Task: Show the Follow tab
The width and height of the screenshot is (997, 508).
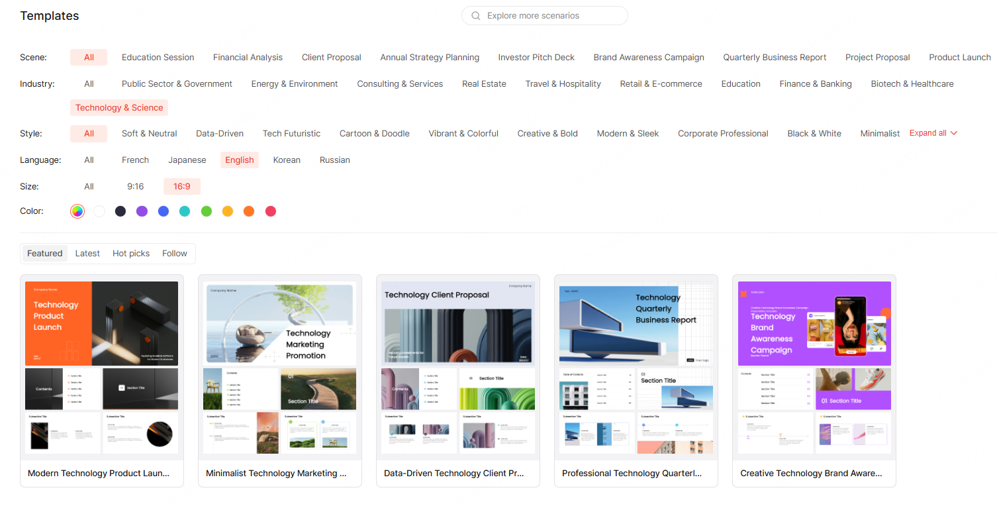Action: tap(174, 254)
